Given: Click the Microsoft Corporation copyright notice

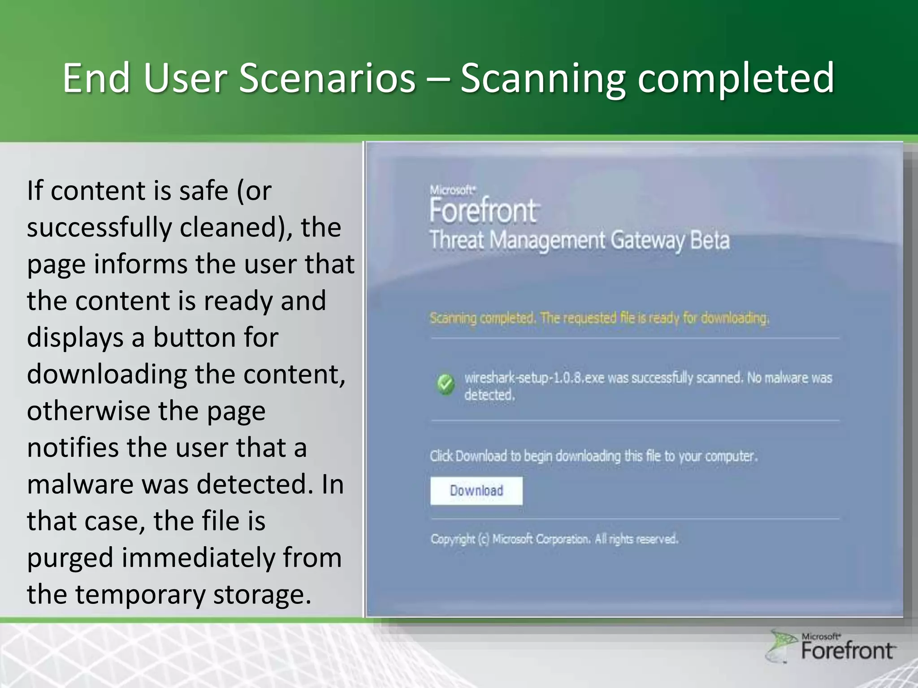Looking at the screenshot, I should 554,539.
